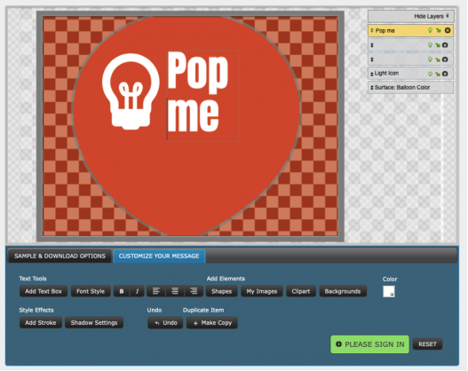
Task: Switch to Sample & Download Options tab
Action: coord(59,256)
